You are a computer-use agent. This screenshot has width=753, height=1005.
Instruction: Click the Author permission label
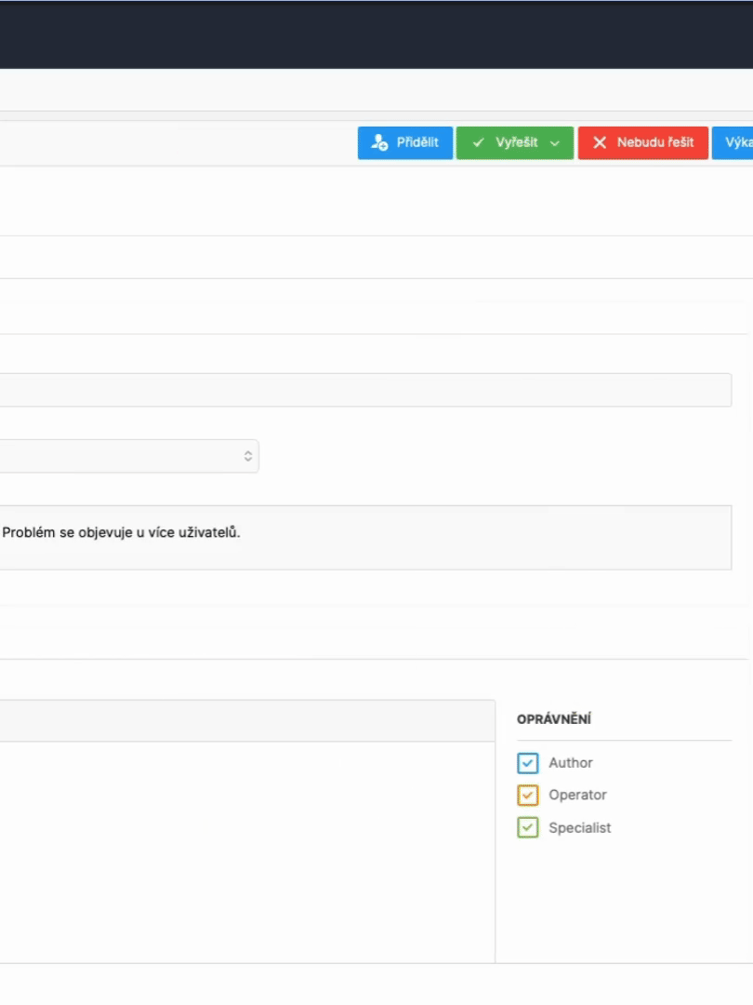(x=570, y=763)
